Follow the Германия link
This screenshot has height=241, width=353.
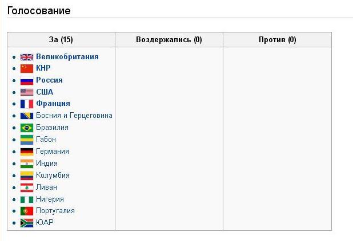click(53, 152)
